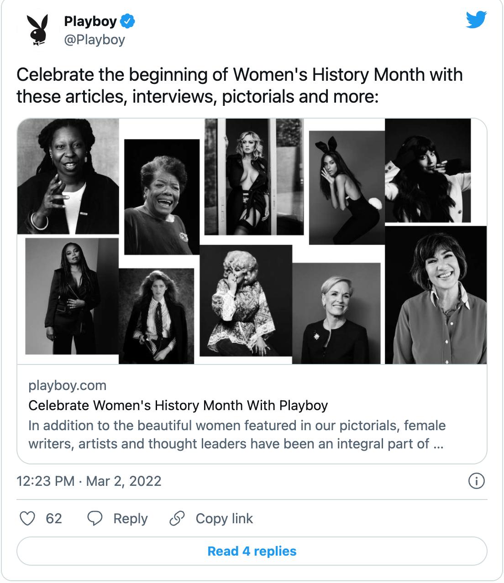Viewport: 504px width, 583px height.
Task: Open the tweet info circle icon
Action: [x=476, y=481]
